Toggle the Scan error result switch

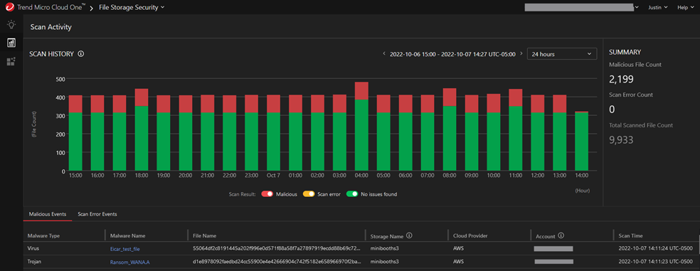(309, 194)
